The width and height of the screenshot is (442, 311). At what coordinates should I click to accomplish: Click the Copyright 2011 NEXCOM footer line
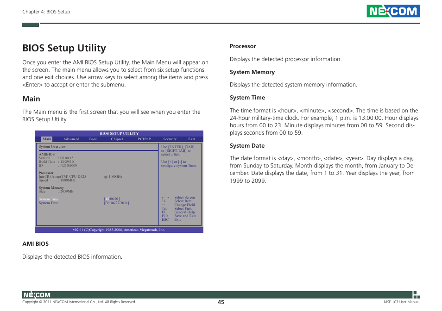[79, 302]
